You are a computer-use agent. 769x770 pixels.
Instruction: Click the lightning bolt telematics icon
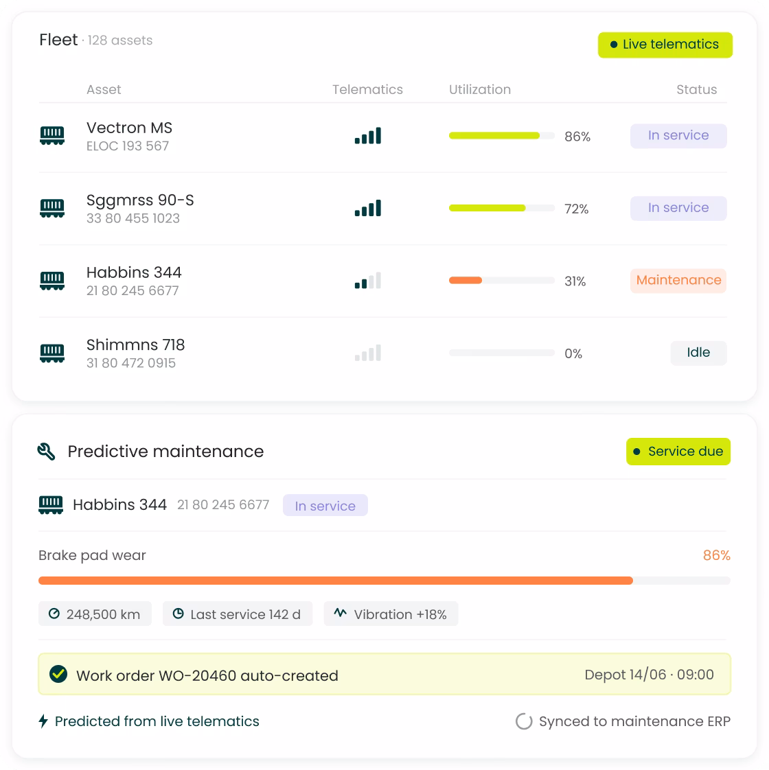click(43, 721)
